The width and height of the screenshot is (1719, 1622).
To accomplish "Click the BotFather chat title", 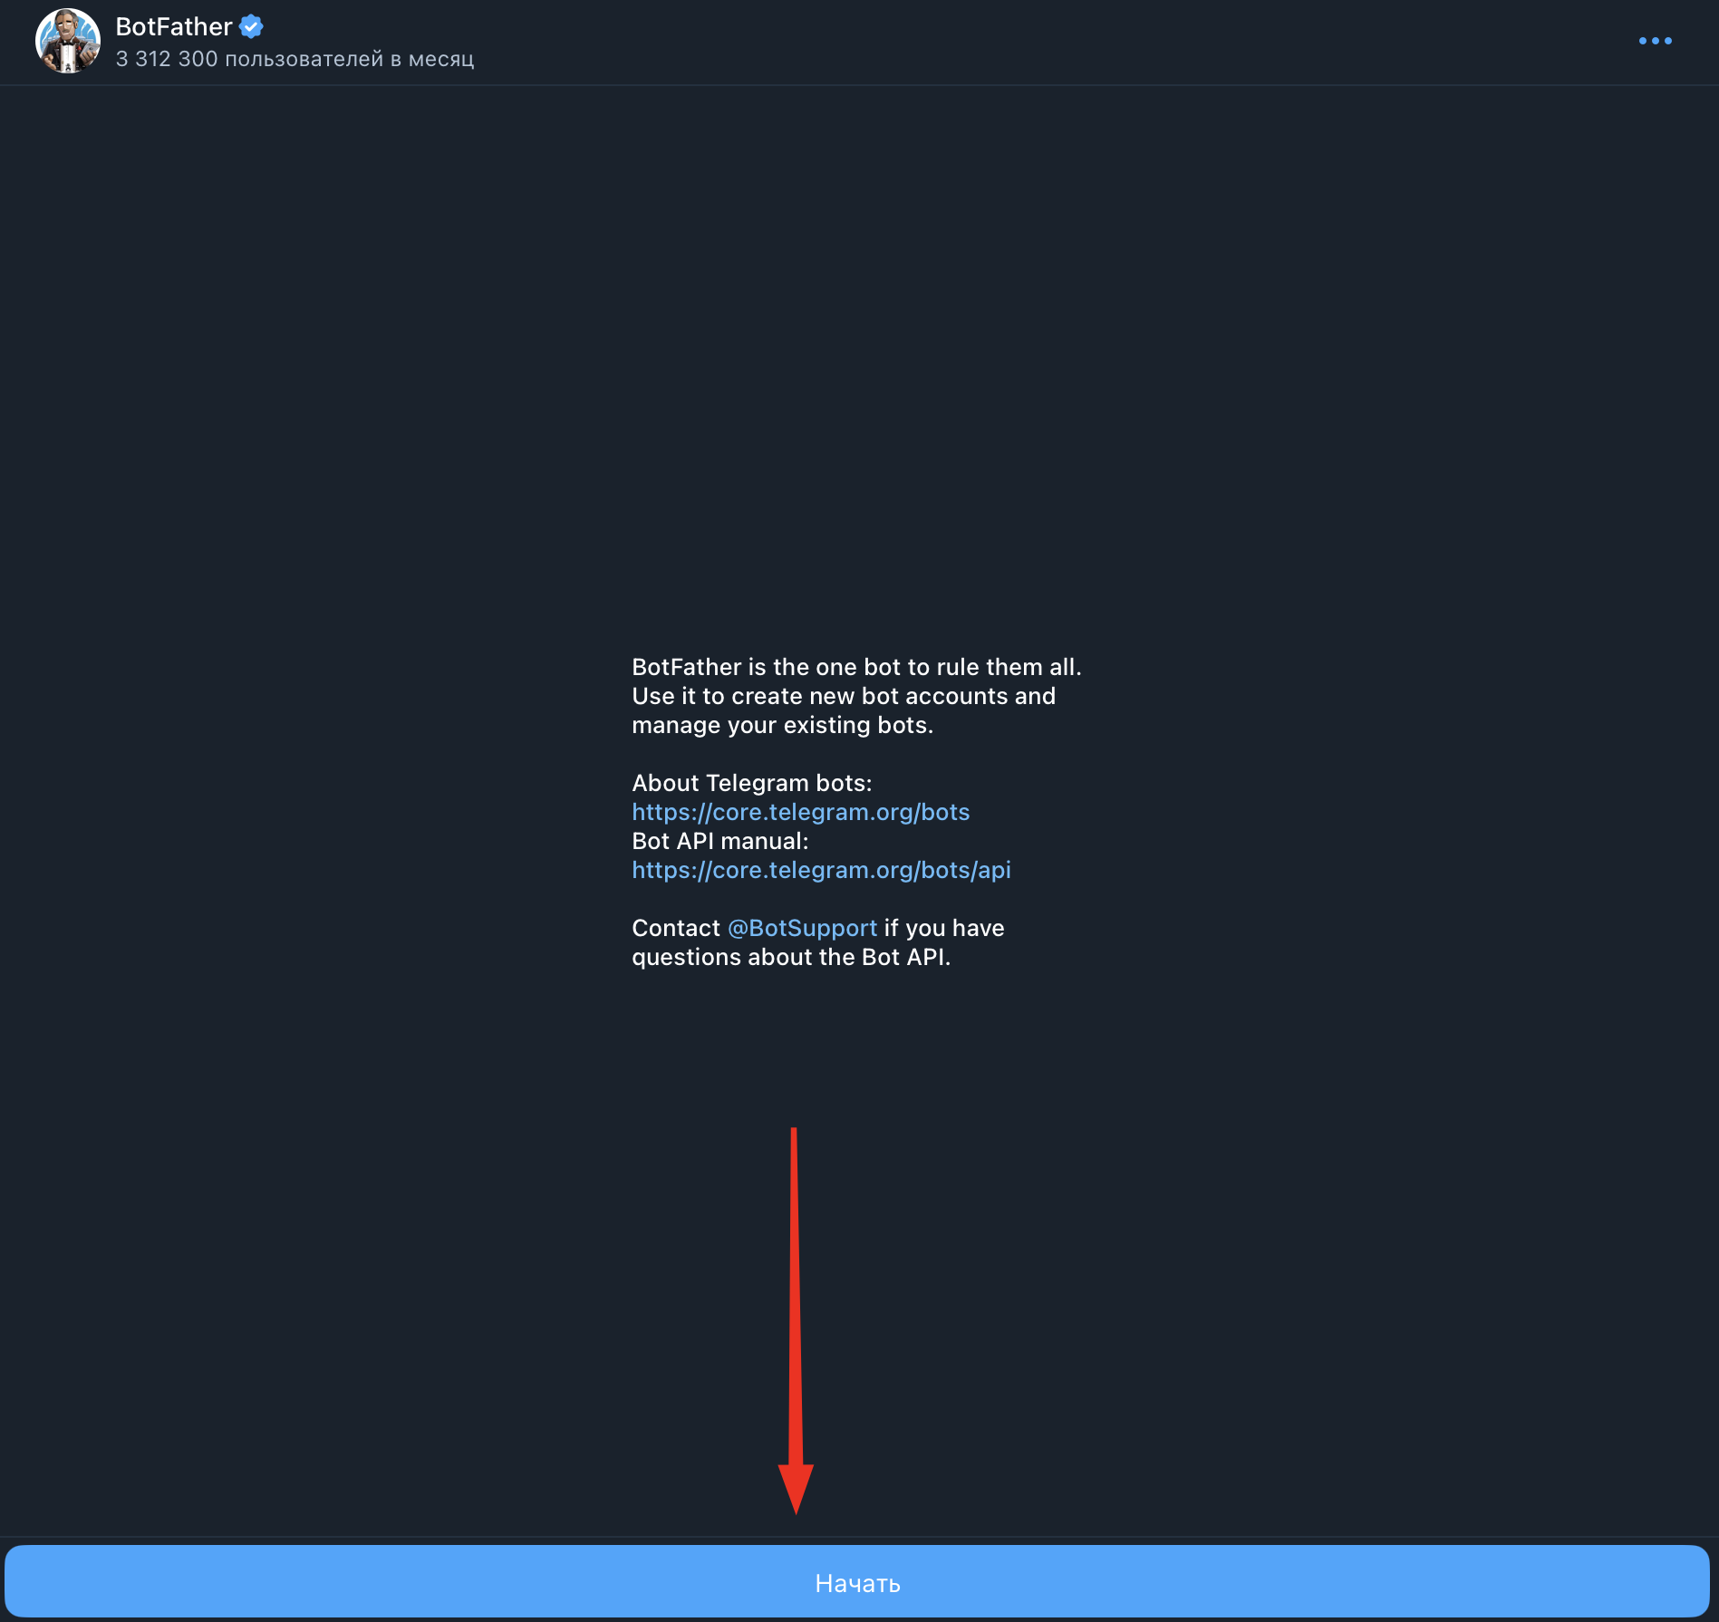I will pos(174,27).
